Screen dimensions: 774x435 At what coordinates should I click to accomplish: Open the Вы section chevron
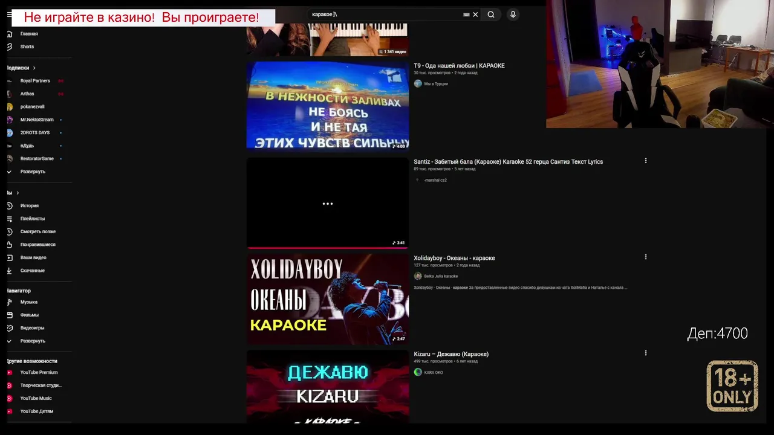[18, 193]
